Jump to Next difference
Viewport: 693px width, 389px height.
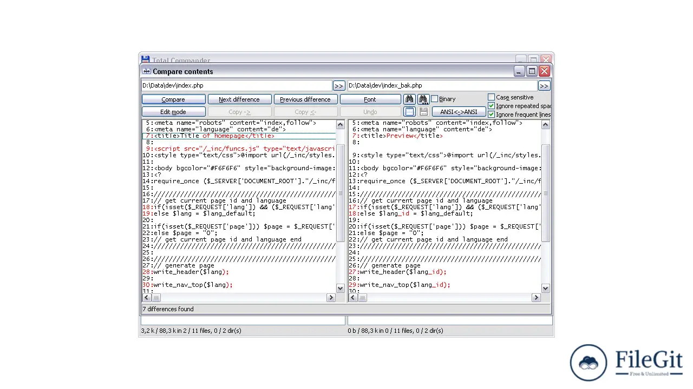coord(239,99)
